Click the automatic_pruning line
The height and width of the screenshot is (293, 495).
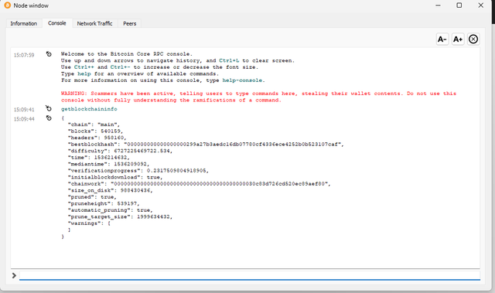(110, 210)
